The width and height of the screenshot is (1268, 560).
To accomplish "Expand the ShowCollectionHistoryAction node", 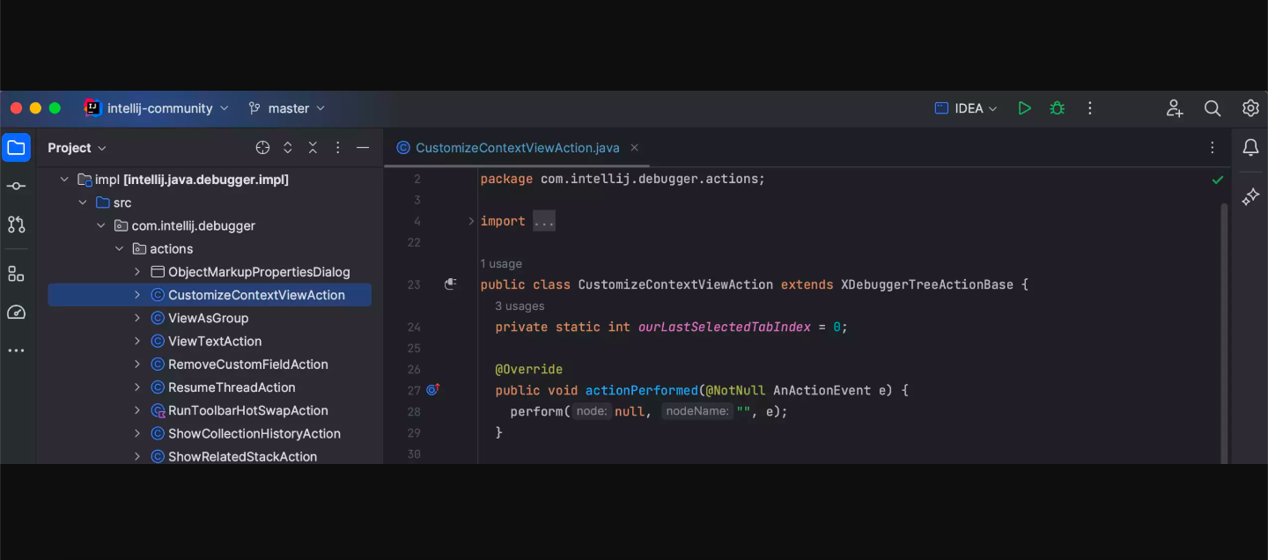I will tap(137, 433).
